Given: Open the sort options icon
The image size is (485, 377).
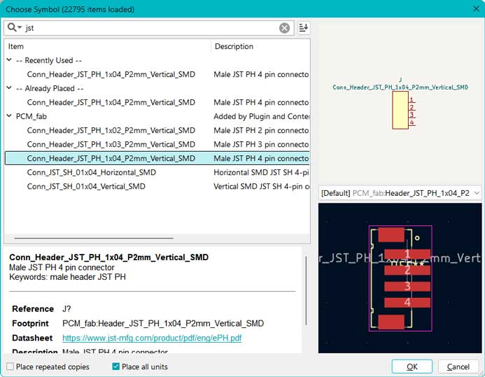Looking at the screenshot, I should click(304, 28).
